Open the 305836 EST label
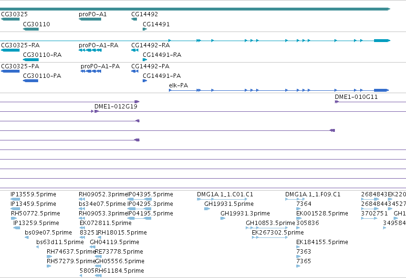406x278 pixels. 308,223
